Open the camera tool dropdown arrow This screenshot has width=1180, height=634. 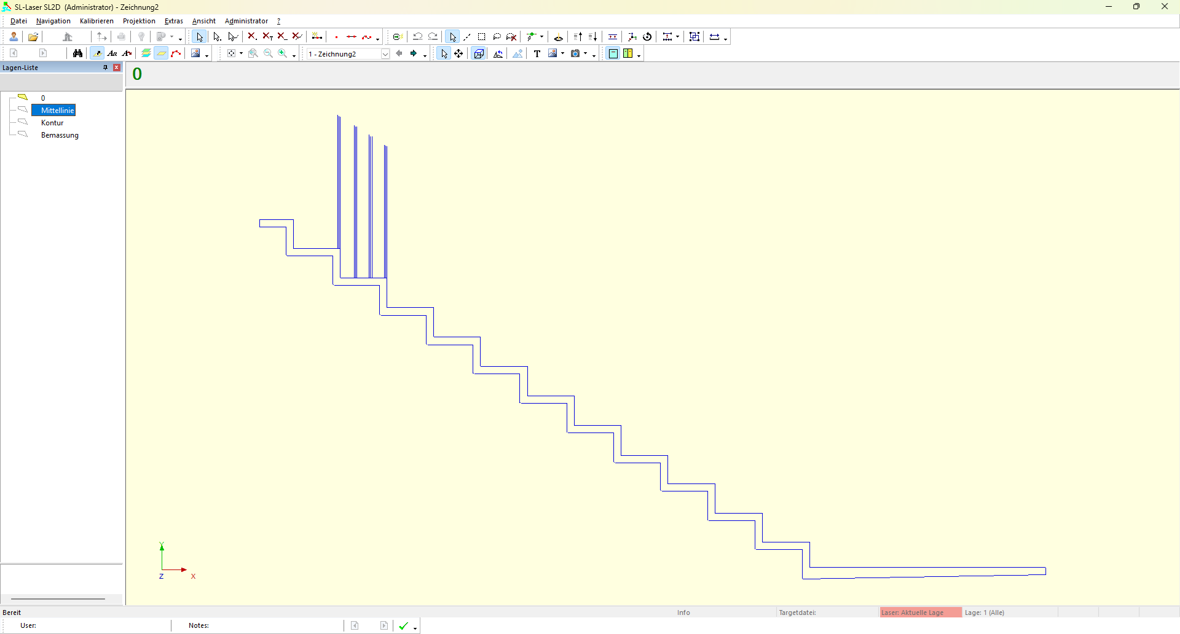(586, 53)
